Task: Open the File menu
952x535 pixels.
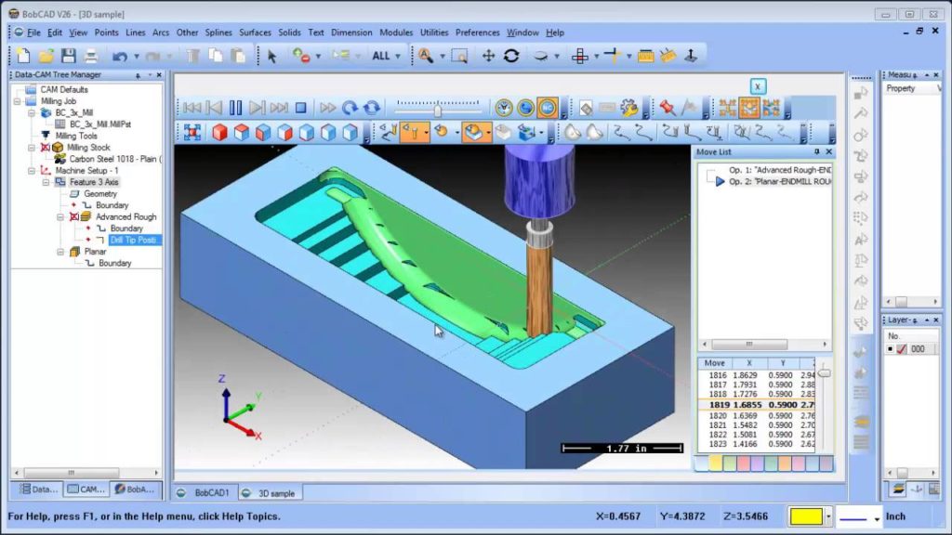Action: pyautogui.click(x=33, y=33)
